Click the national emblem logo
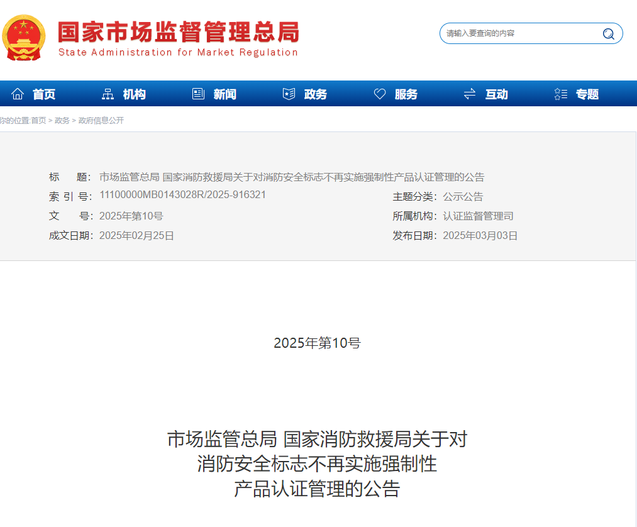637x527 pixels. pos(23,37)
